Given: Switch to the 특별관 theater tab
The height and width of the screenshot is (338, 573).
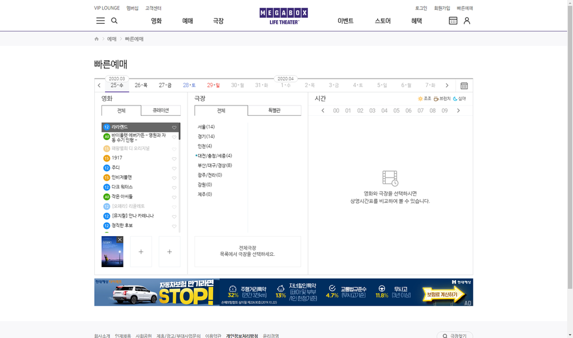Looking at the screenshot, I should coord(274,111).
